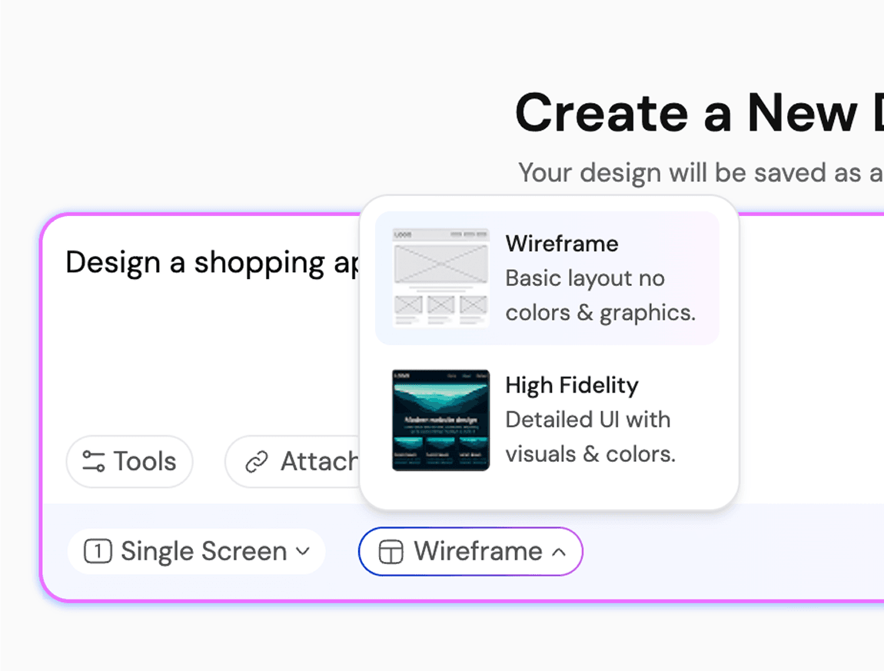Click the chain-link icon beside Attach
The height and width of the screenshot is (671, 884).
point(256,462)
